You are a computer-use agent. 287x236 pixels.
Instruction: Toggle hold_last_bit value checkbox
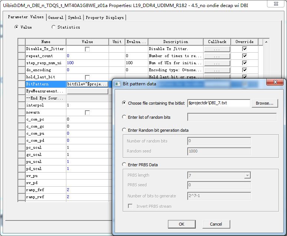pyautogui.click(x=87, y=77)
